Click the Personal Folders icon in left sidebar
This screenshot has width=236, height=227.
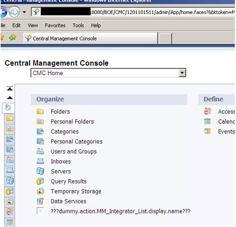[x=10, y=129]
